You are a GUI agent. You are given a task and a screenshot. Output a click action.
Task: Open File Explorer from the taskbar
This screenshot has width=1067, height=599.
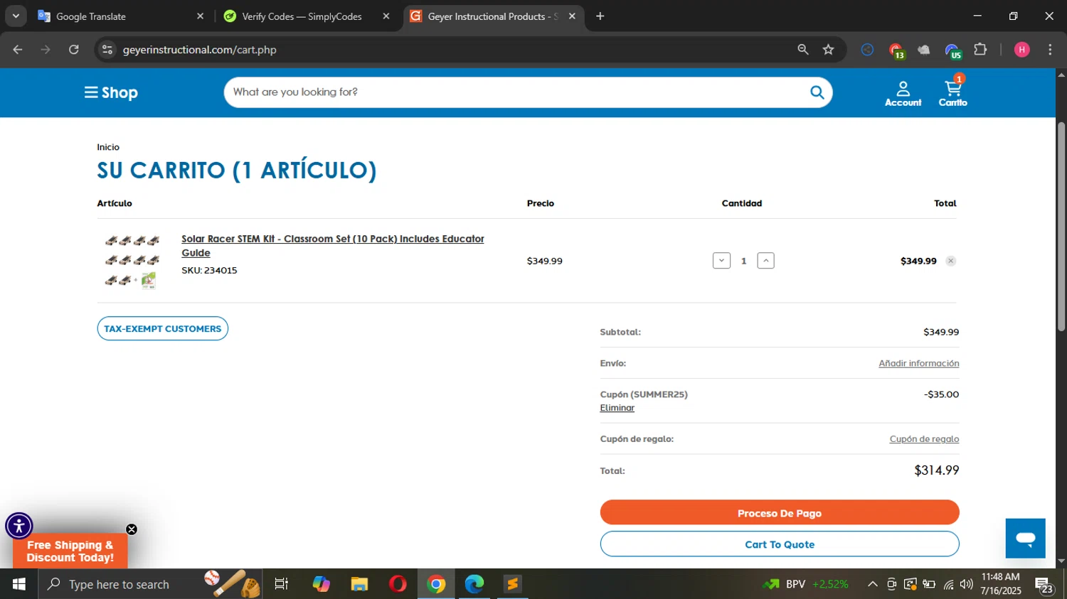359,584
